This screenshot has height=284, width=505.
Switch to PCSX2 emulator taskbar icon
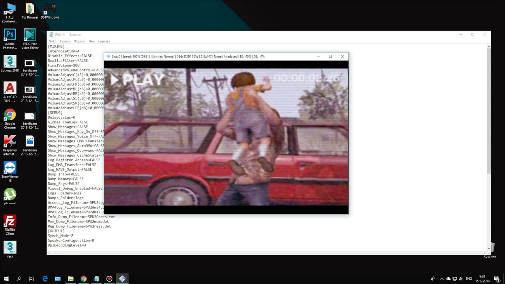tap(122, 278)
